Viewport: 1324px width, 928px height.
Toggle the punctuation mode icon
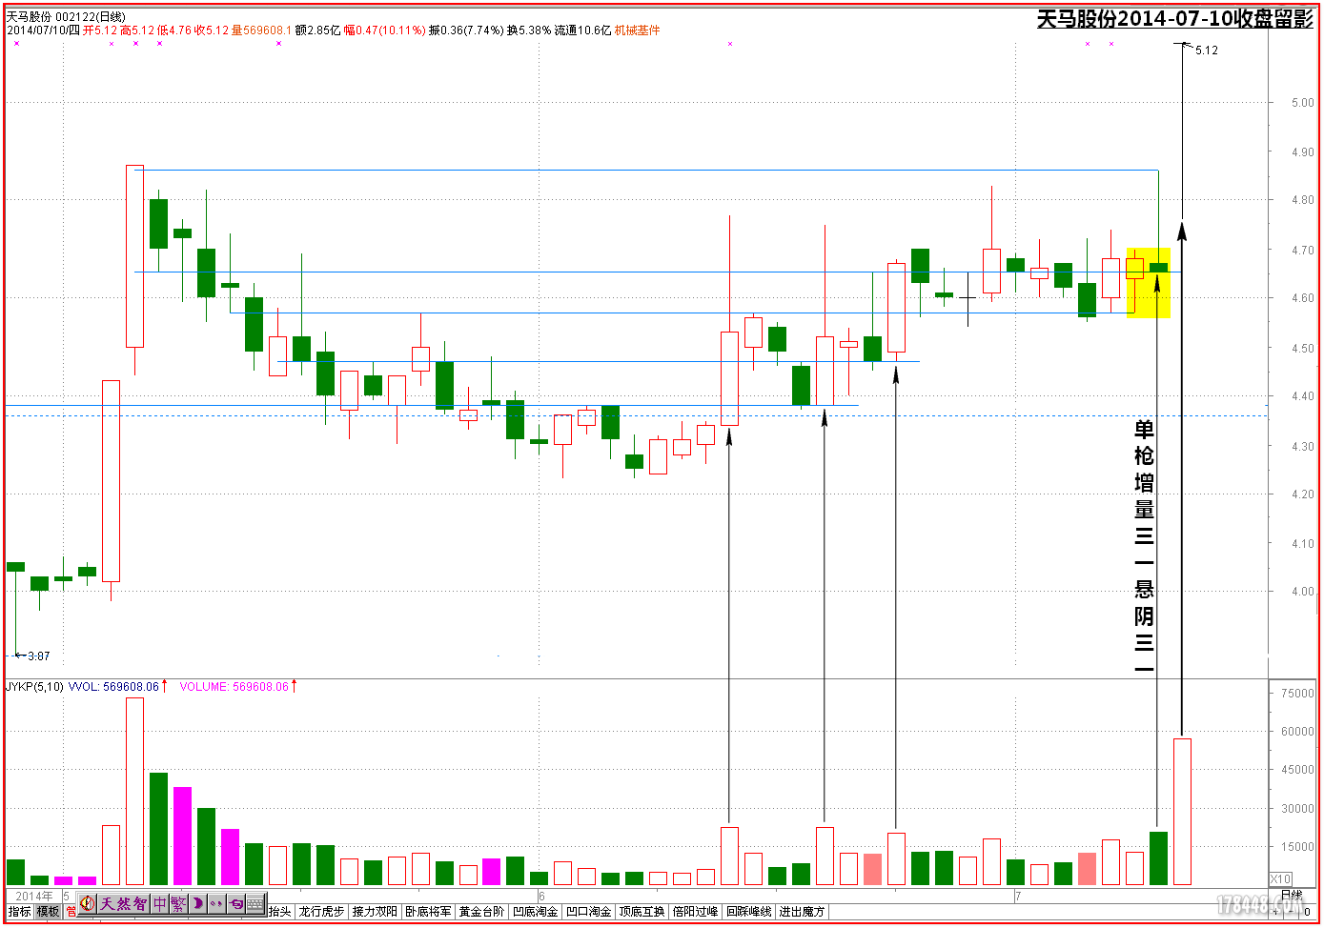[216, 903]
